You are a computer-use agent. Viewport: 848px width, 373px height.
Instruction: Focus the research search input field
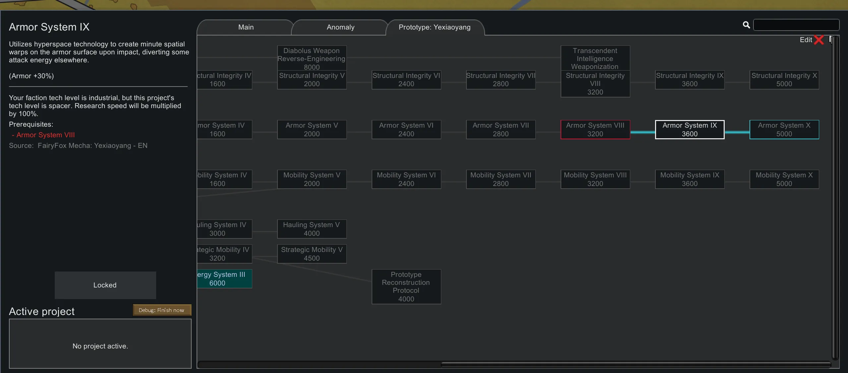point(796,25)
